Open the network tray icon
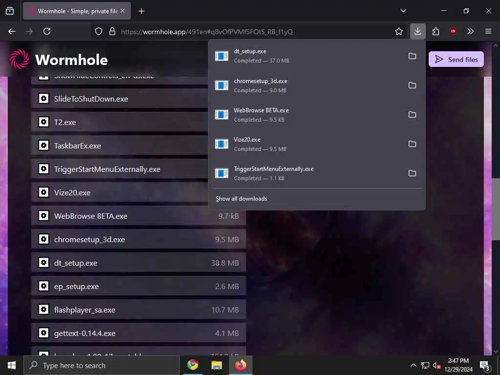Screen dimensions: 500x375 click(x=425, y=365)
